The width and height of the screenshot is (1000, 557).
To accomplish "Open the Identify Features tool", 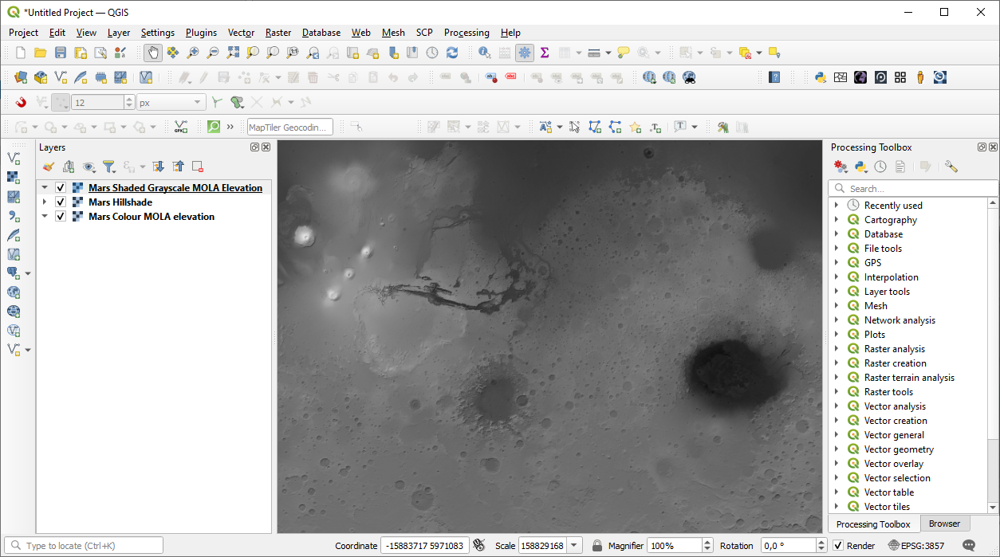I will click(485, 53).
